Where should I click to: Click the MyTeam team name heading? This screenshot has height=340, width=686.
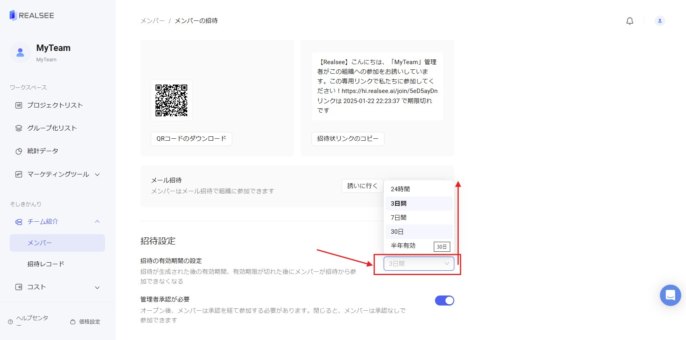pos(53,48)
